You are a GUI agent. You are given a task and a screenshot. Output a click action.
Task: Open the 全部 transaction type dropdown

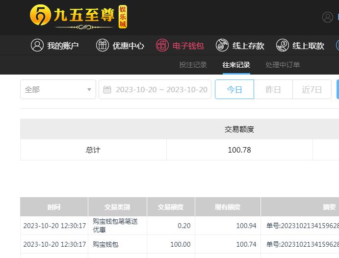tap(58, 89)
